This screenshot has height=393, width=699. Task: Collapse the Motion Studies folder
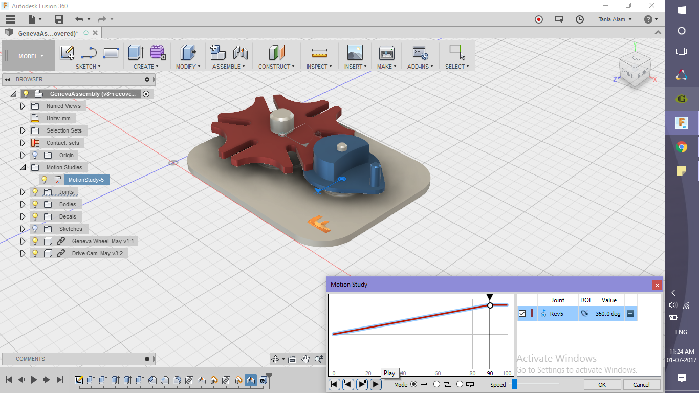(x=23, y=167)
